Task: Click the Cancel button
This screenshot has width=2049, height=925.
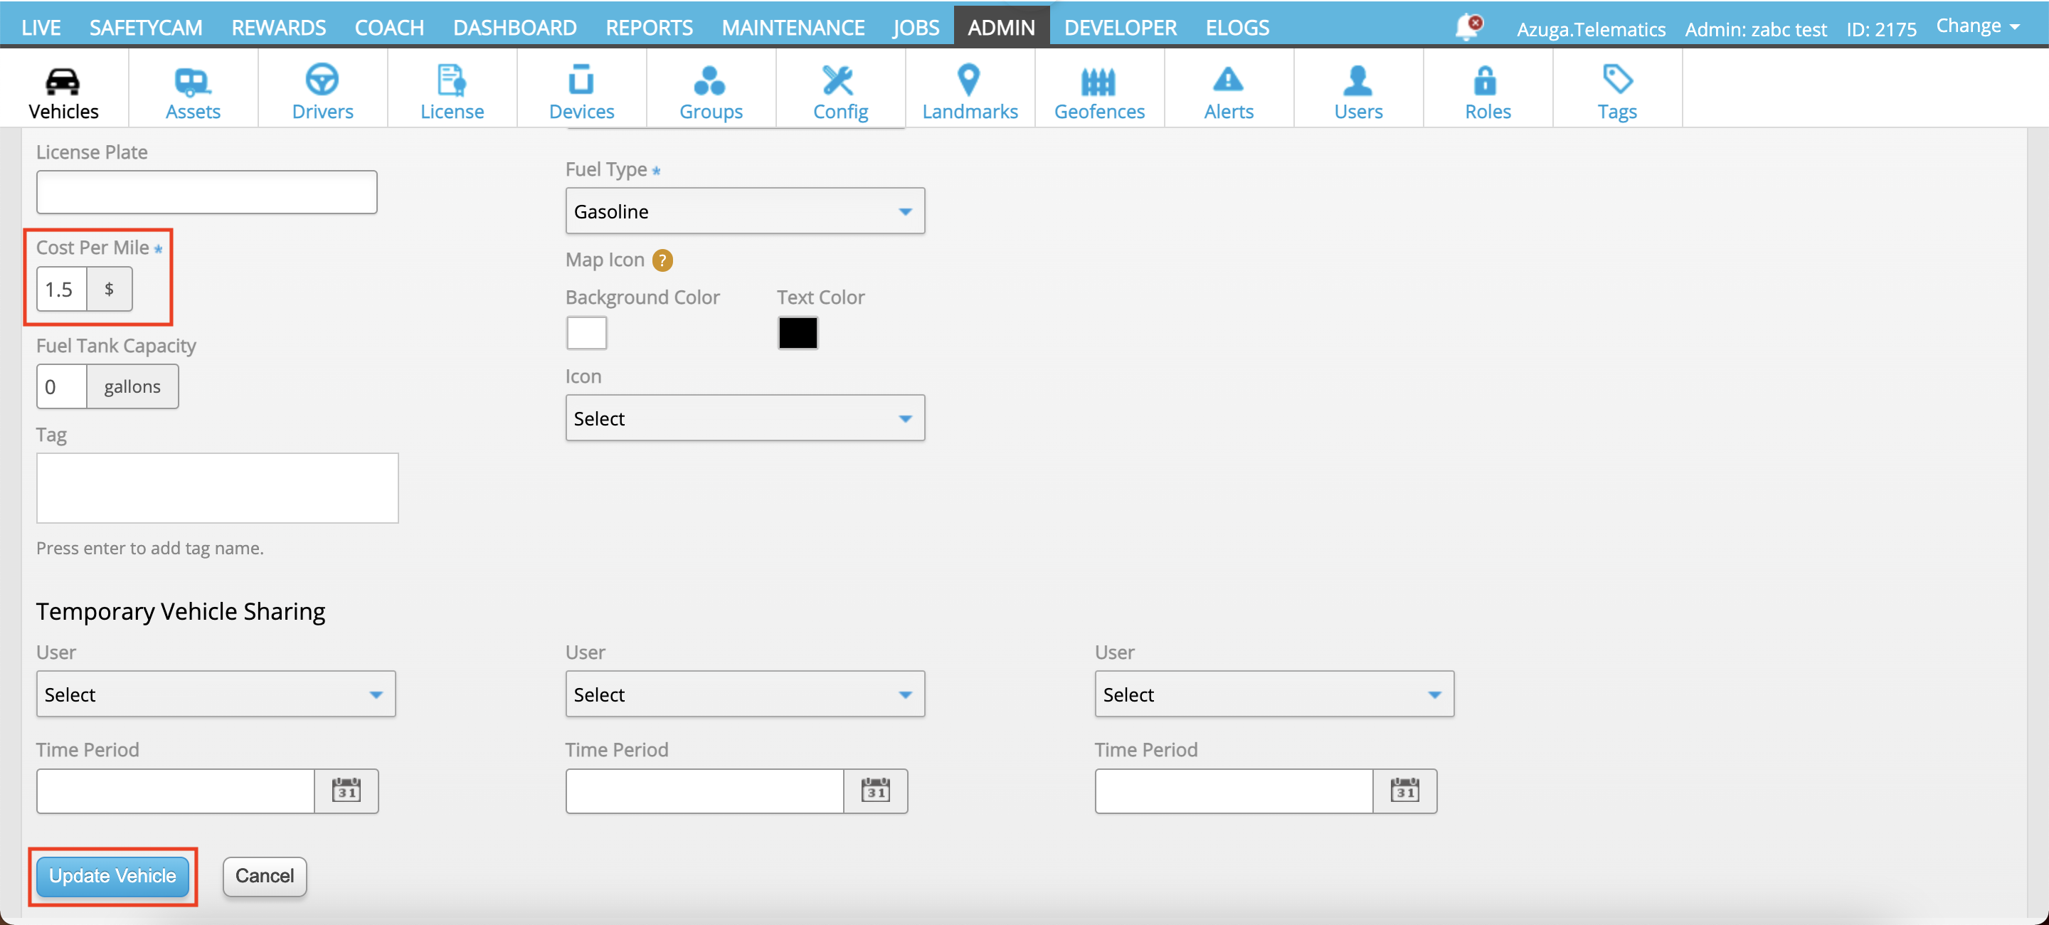Action: pyautogui.click(x=264, y=876)
